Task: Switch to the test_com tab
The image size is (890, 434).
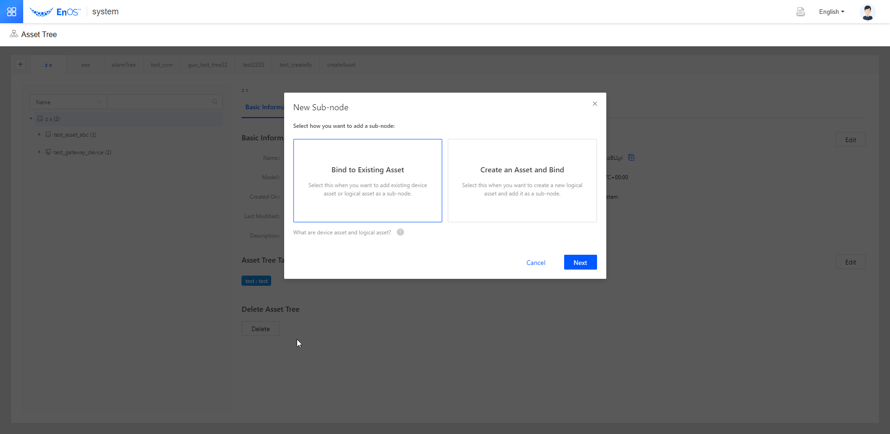Action: pyautogui.click(x=162, y=65)
